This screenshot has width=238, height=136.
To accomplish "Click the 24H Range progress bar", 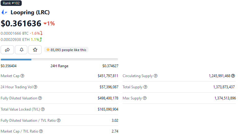I will click(59, 59).
